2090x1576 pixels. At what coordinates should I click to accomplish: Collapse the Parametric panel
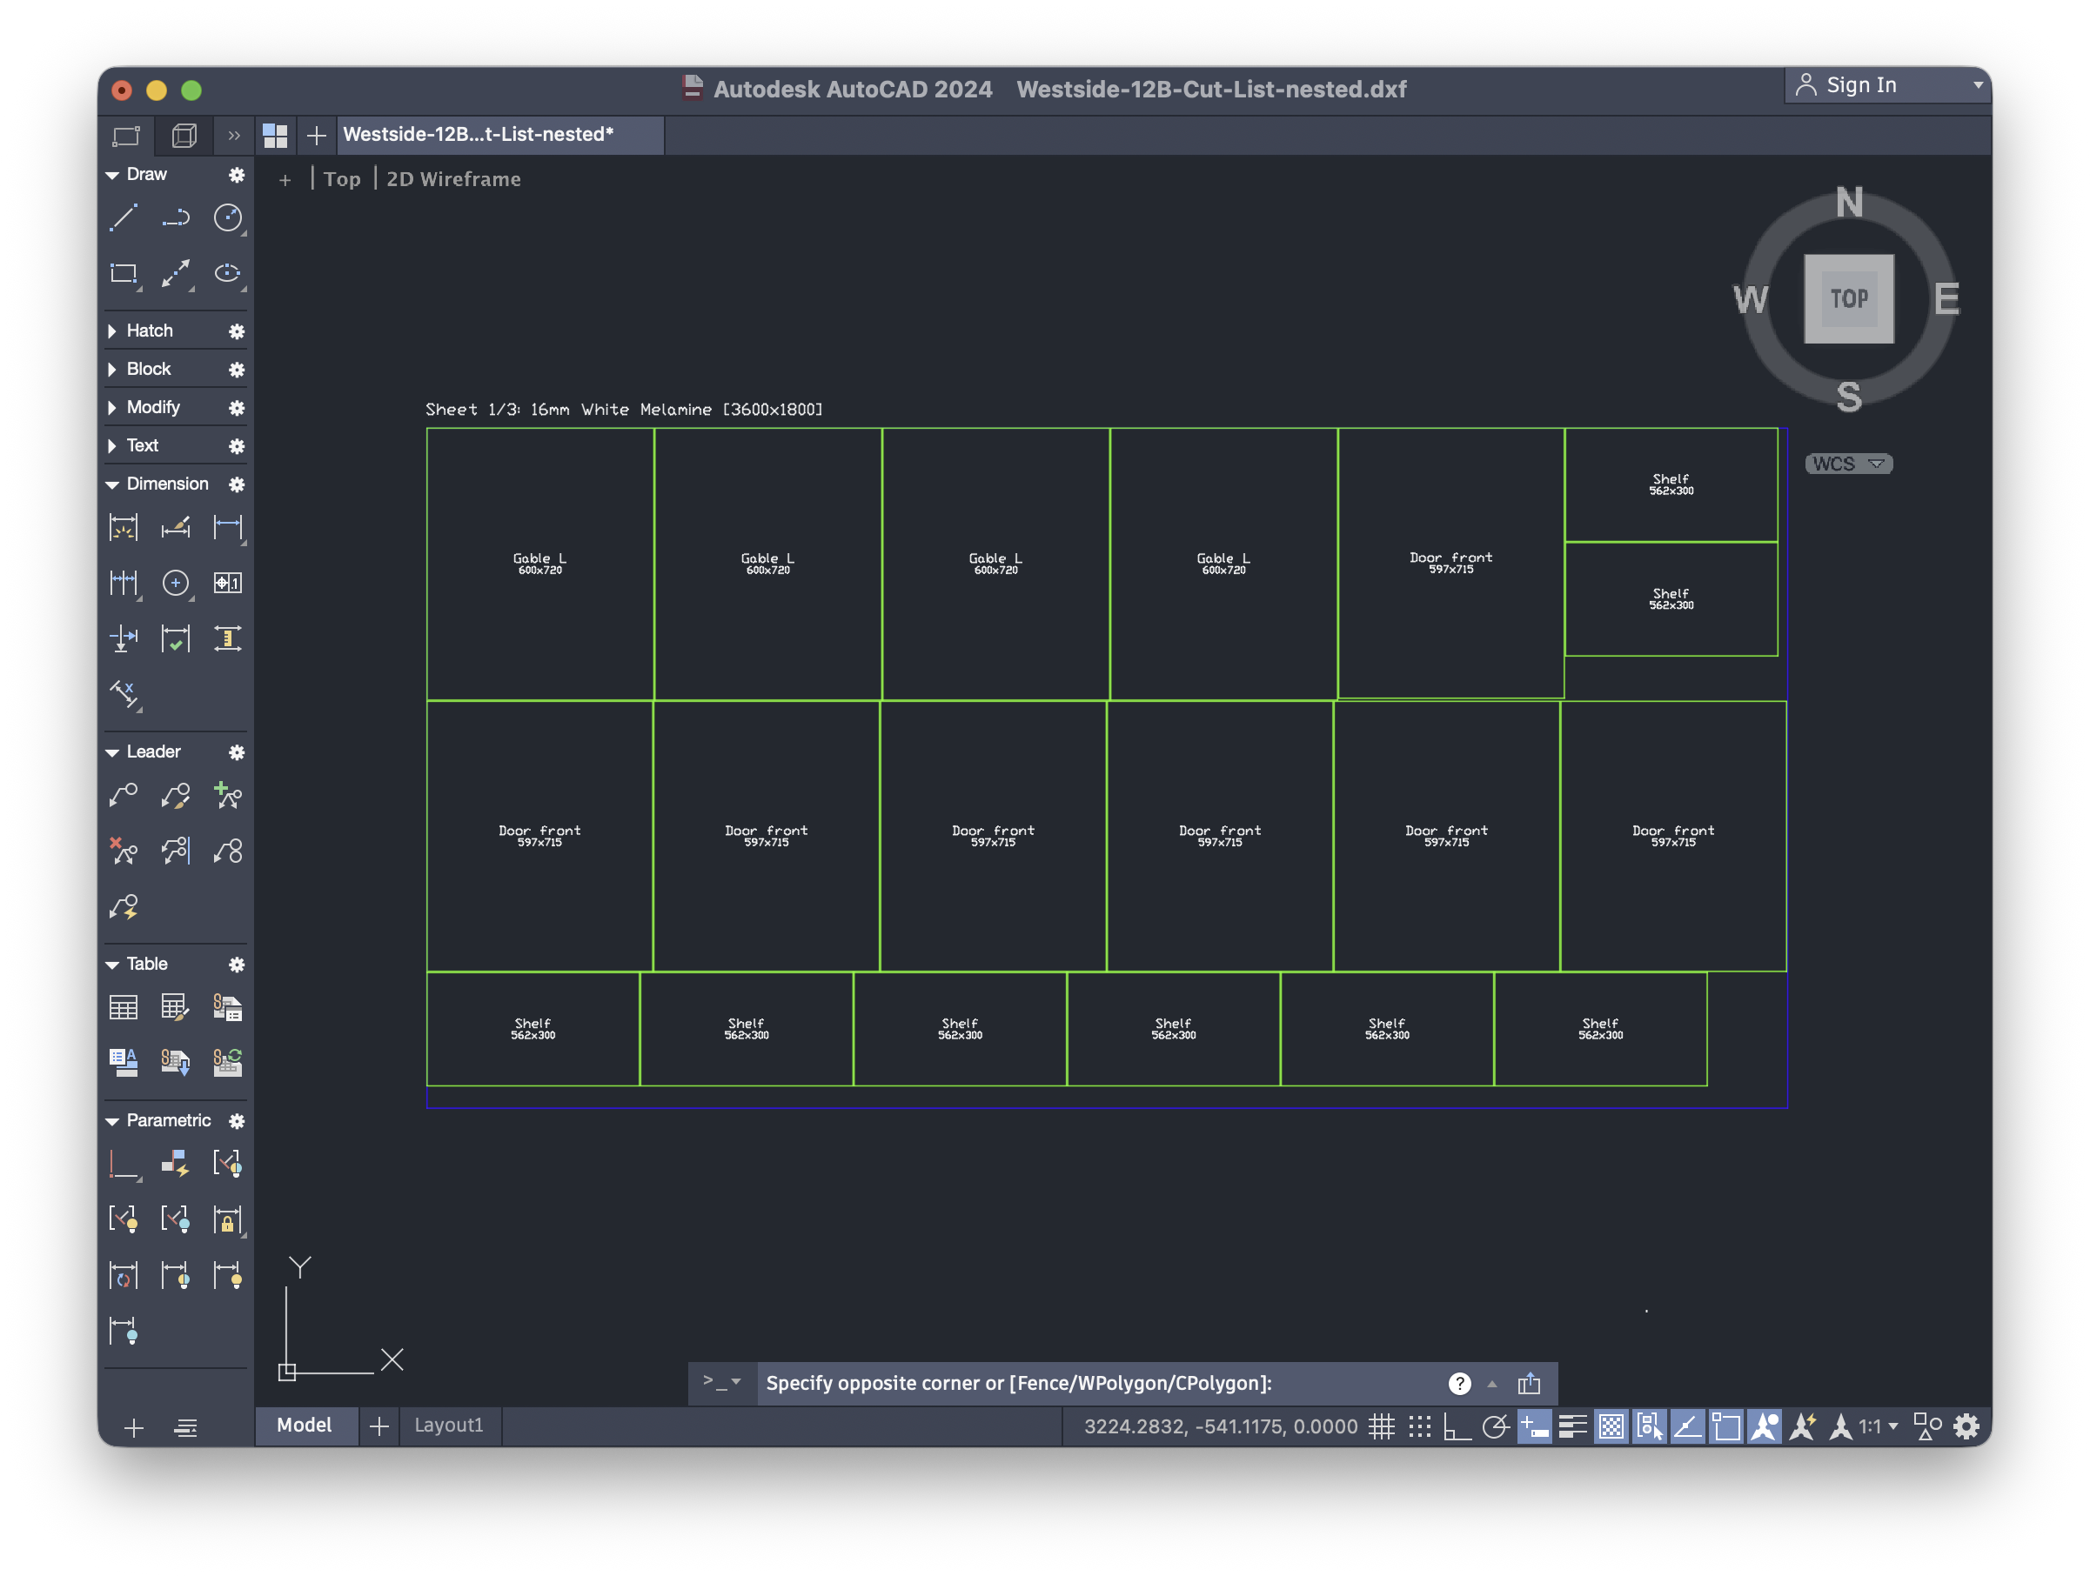pos(112,1121)
